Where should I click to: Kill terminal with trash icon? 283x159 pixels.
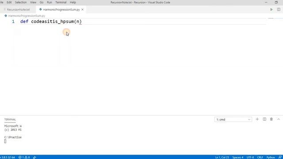tap(271, 119)
